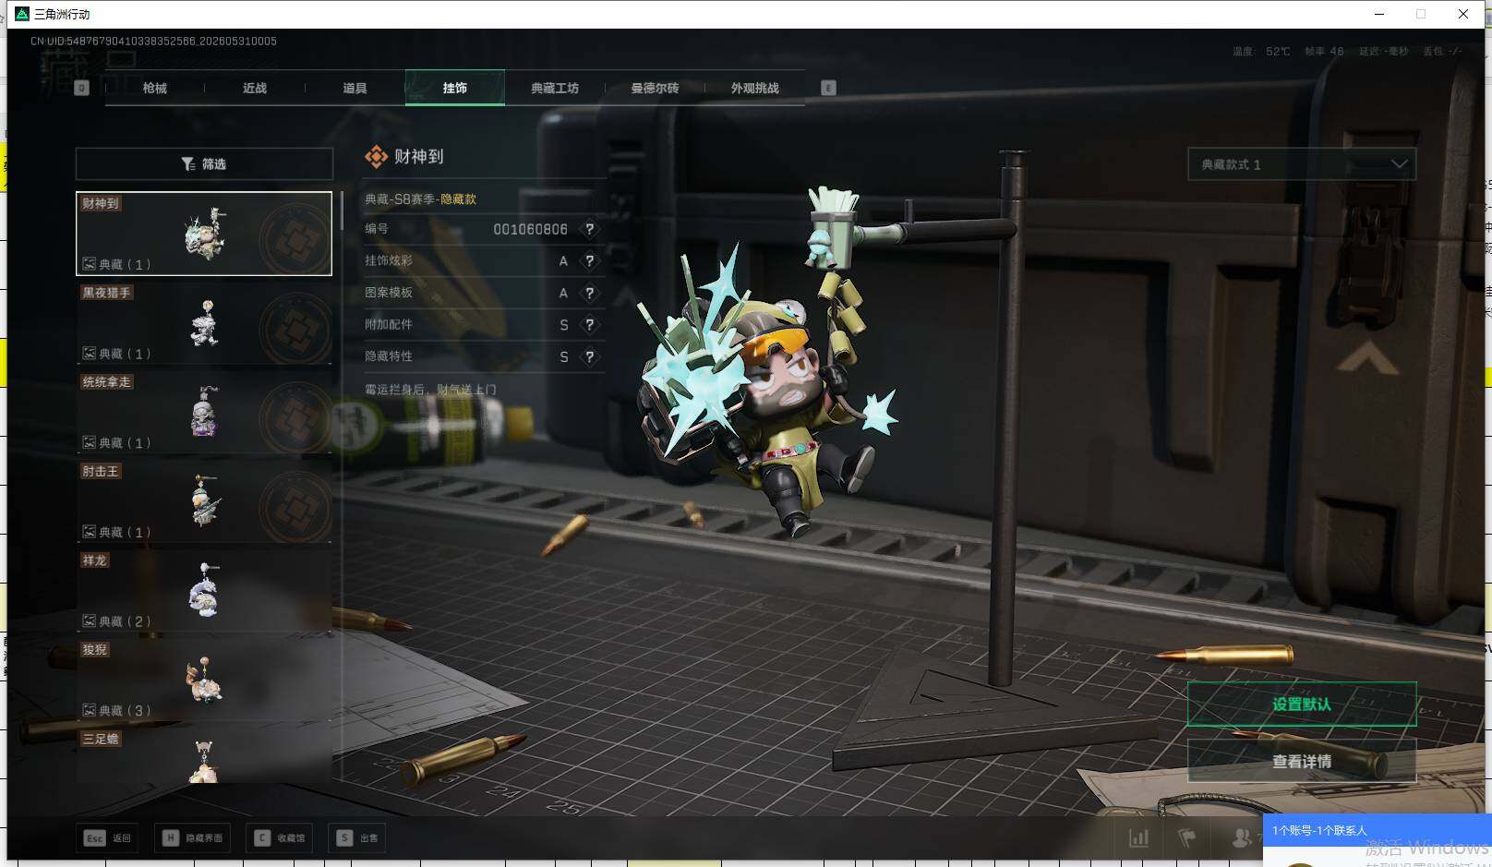
Task: Switch to the 曼德尔砖 tab
Action: 655,88
